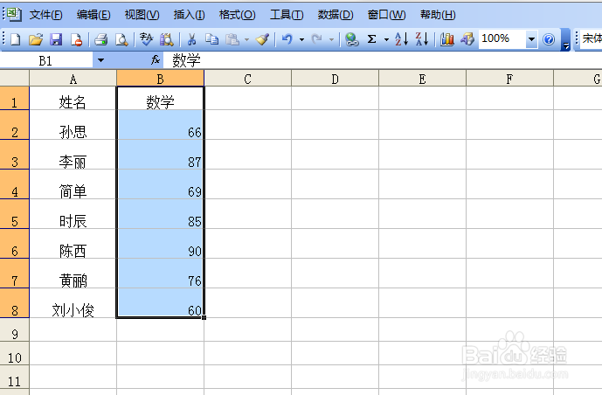Select column A header
The height and width of the screenshot is (395, 602).
[73, 79]
